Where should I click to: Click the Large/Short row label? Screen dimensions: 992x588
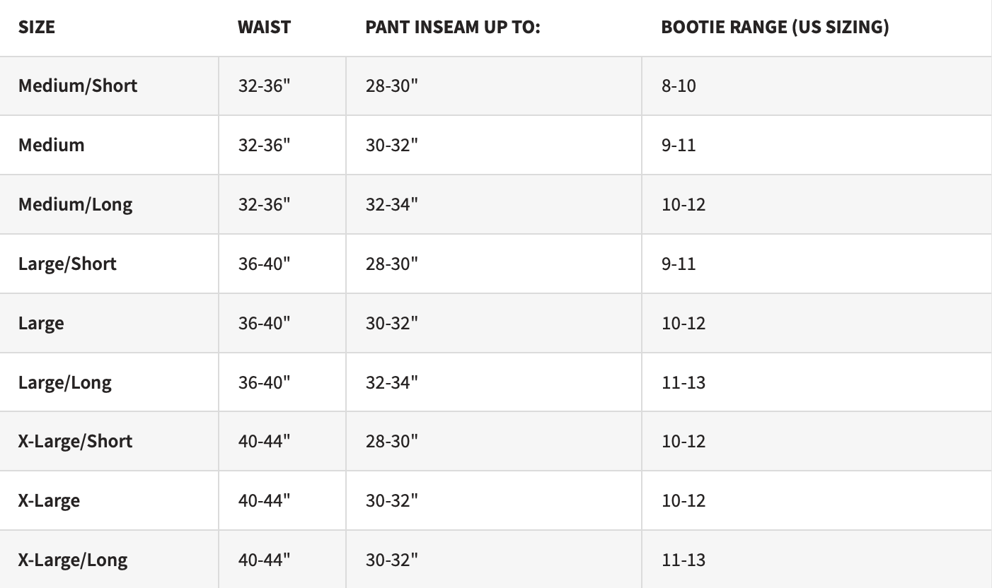[67, 264]
